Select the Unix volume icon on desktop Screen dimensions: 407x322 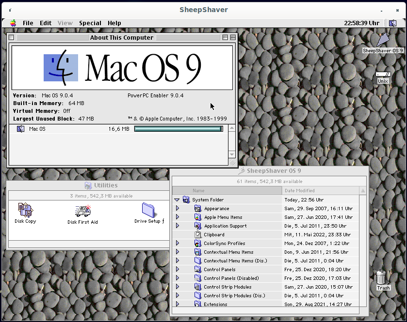click(x=383, y=74)
